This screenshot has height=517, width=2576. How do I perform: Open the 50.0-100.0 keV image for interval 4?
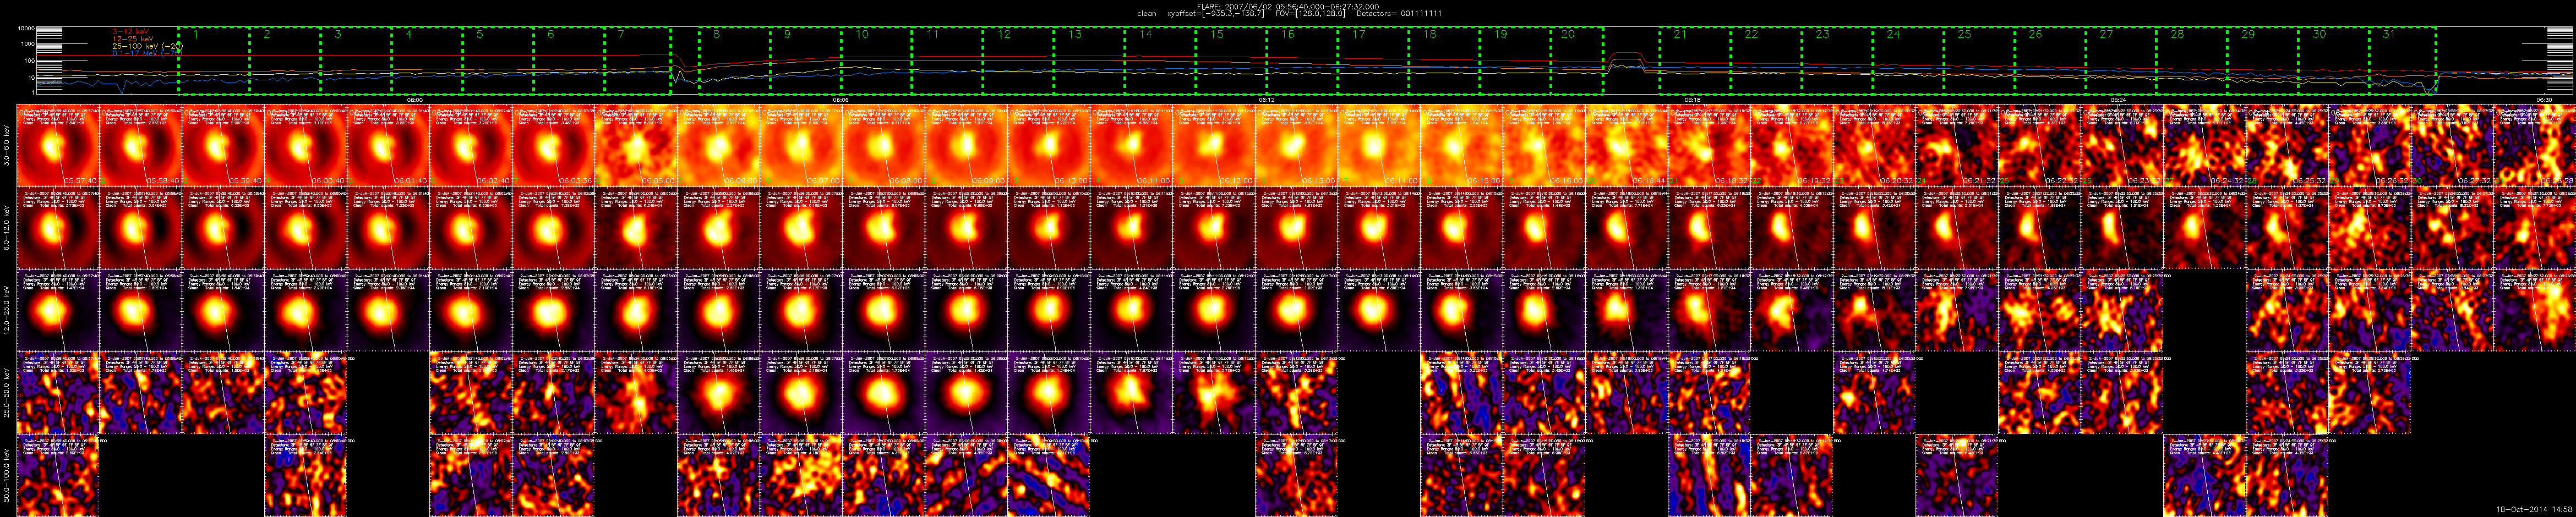tap(306, 475)
